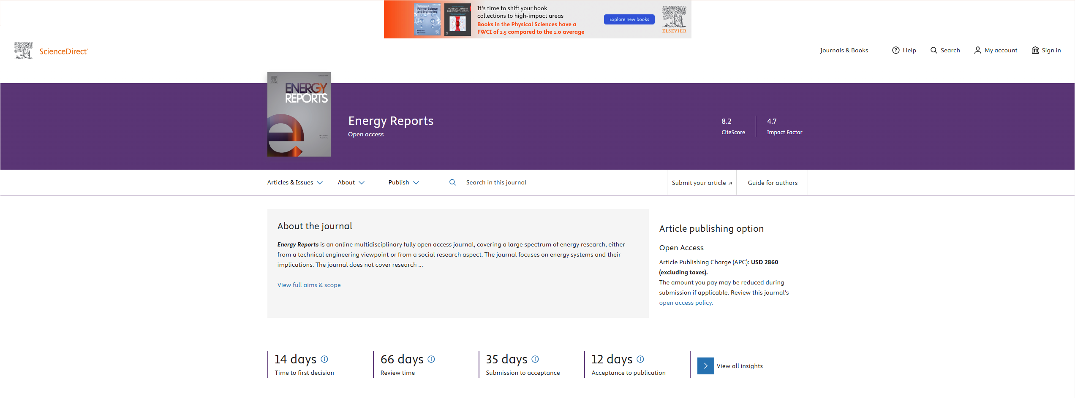Click the 'Time to first decision' label

click(x=304, y=373)
